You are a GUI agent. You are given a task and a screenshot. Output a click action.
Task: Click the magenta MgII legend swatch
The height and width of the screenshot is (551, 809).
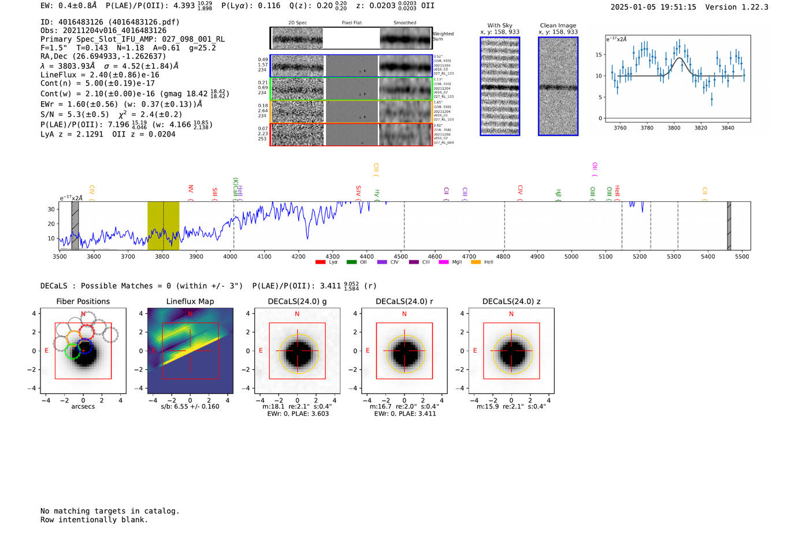[x=444, y=262]
